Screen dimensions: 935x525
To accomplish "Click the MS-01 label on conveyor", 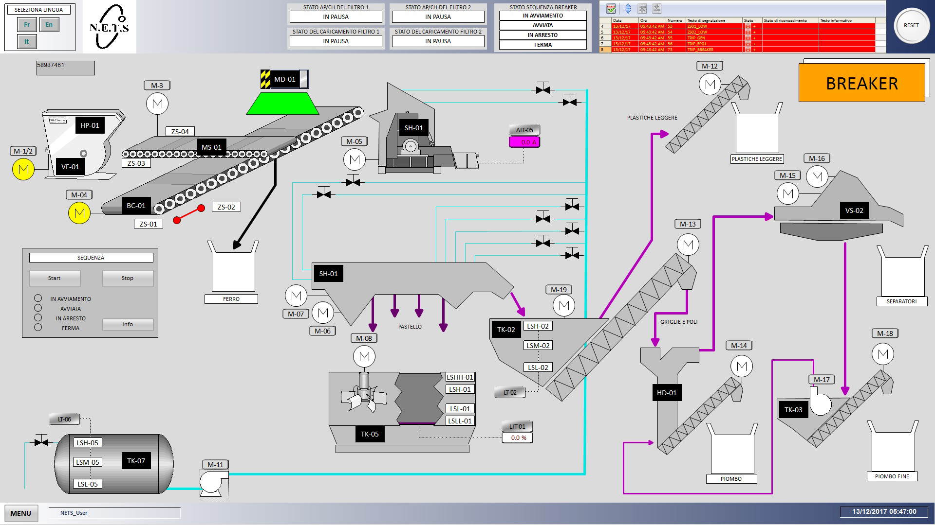I will (x=211, y=147).
